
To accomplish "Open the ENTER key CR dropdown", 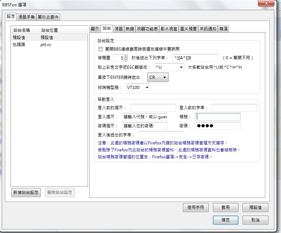I will point(158,77).
